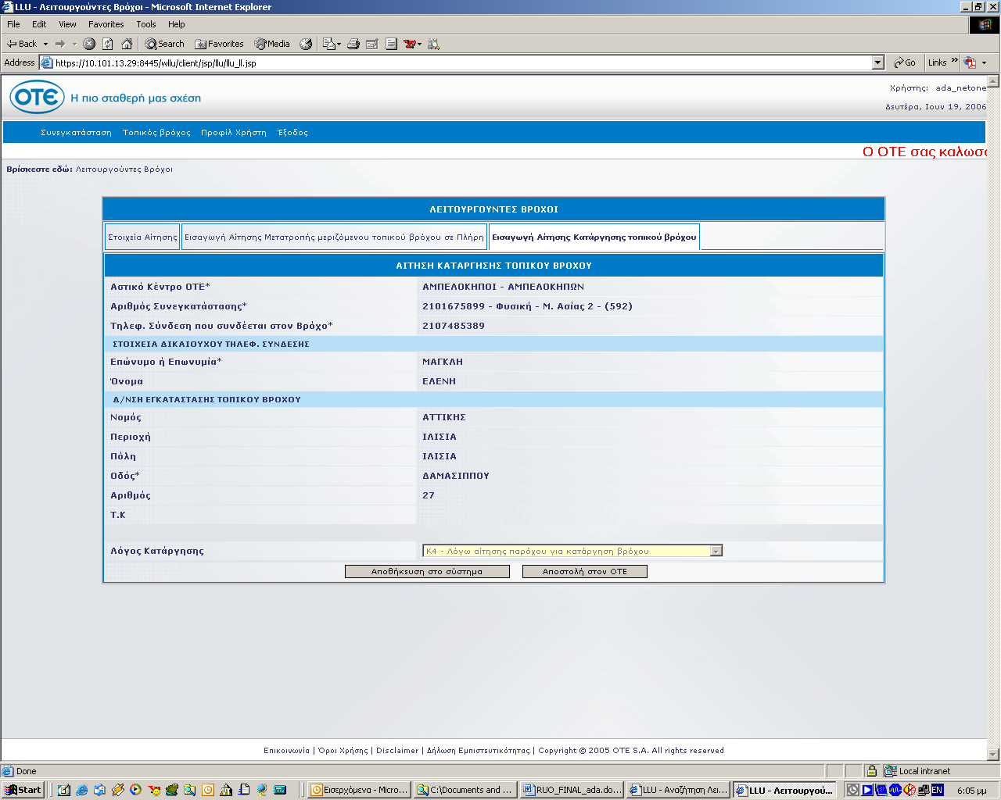This screenshot has height=800, width=1001.
Task: Click the system clock showing 6:05 μμ
Action: click(x=972, y=791)
